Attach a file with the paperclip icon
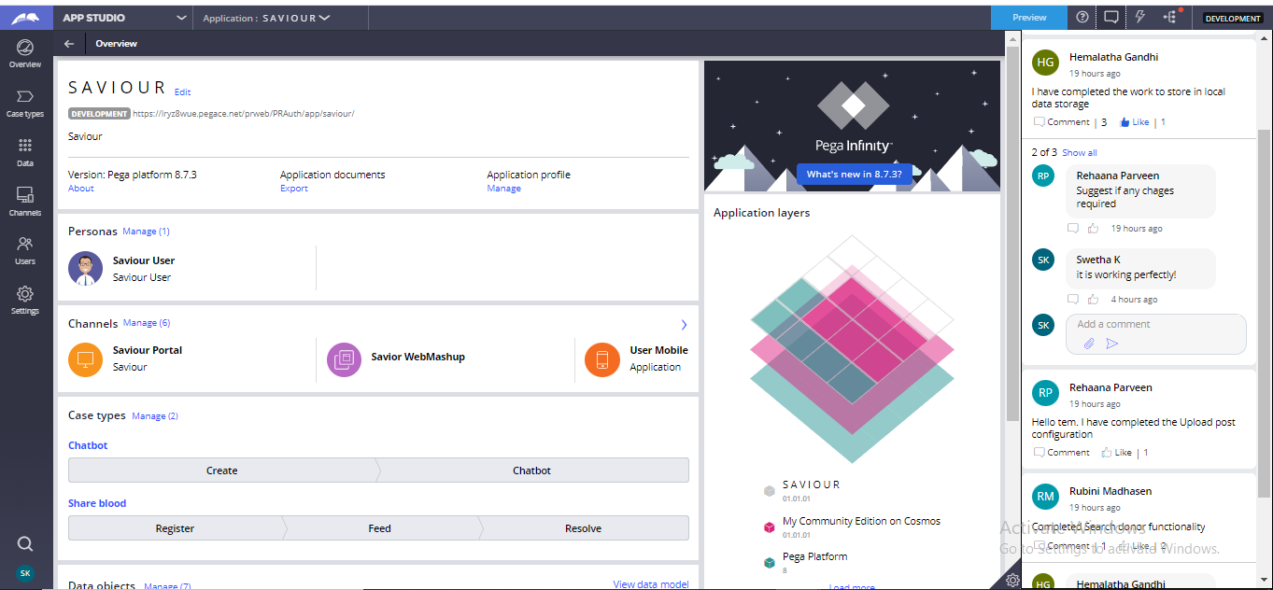 1088,344
